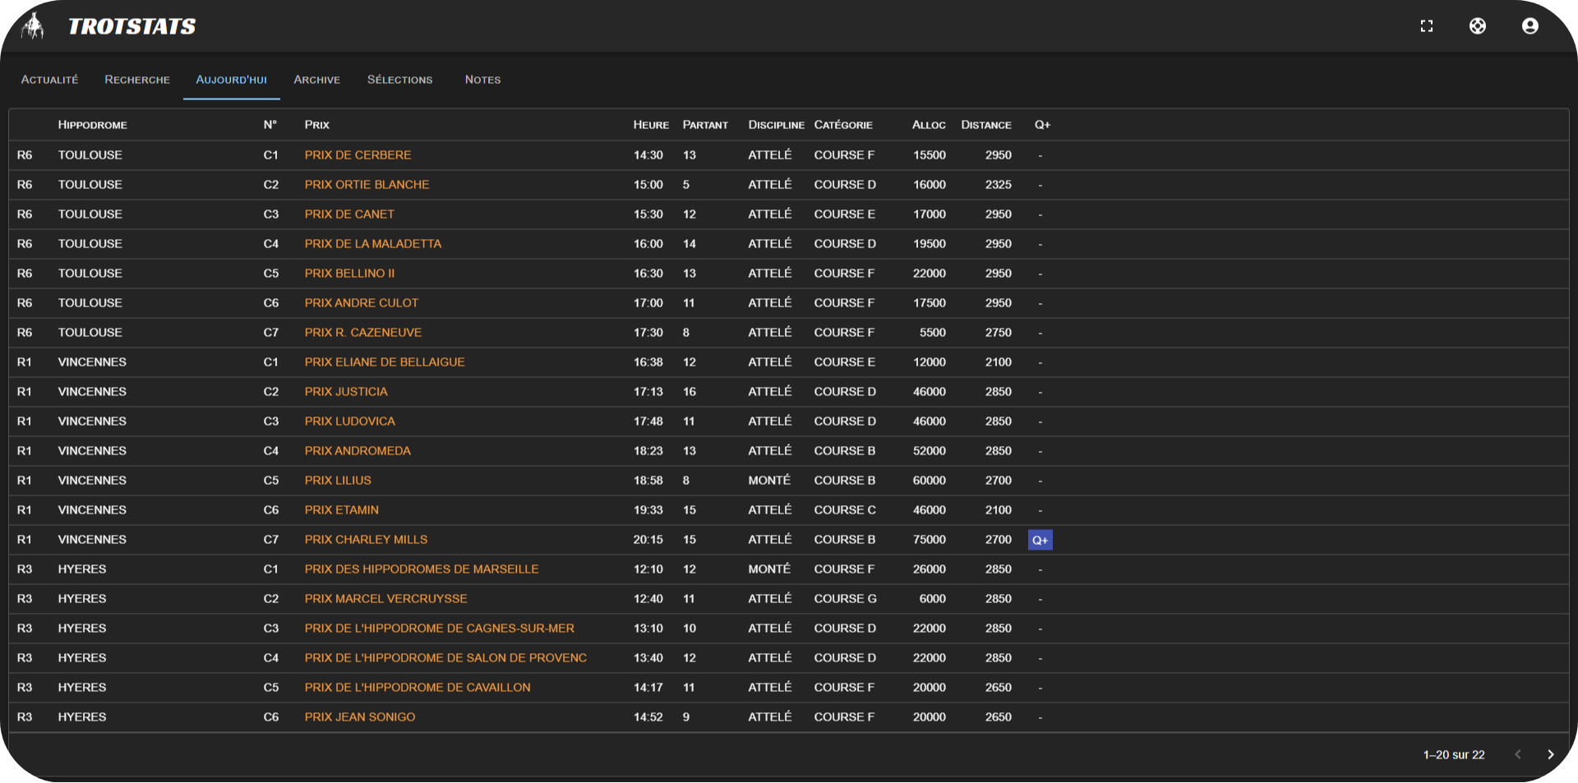Open race PRIX JUSTICIA
This screenshot has height=783, width=1578.
(346, 392)
